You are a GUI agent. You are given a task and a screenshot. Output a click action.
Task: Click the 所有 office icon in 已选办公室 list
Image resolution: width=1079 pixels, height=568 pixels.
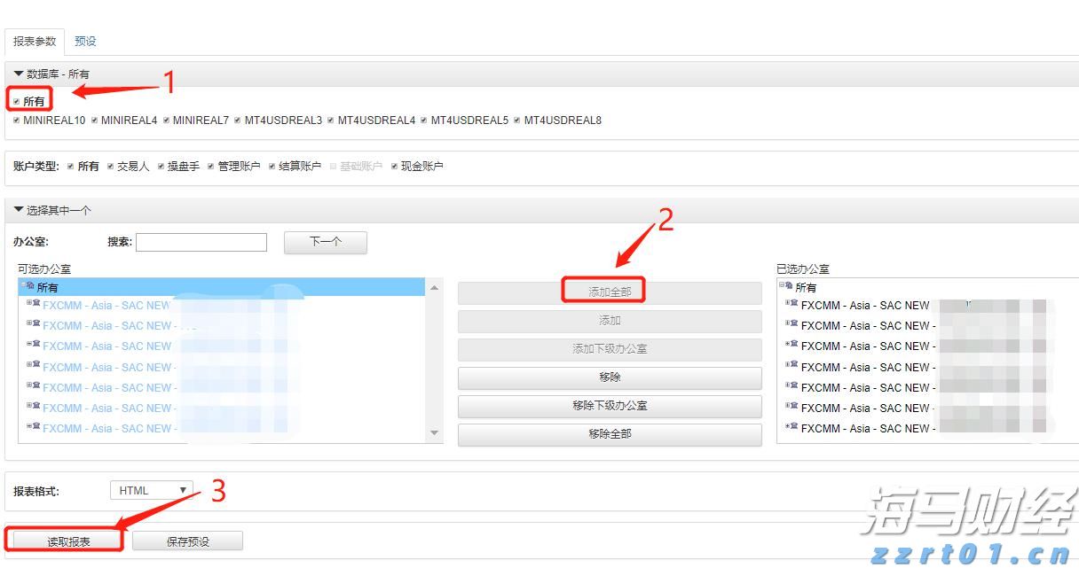click(788, 286)
